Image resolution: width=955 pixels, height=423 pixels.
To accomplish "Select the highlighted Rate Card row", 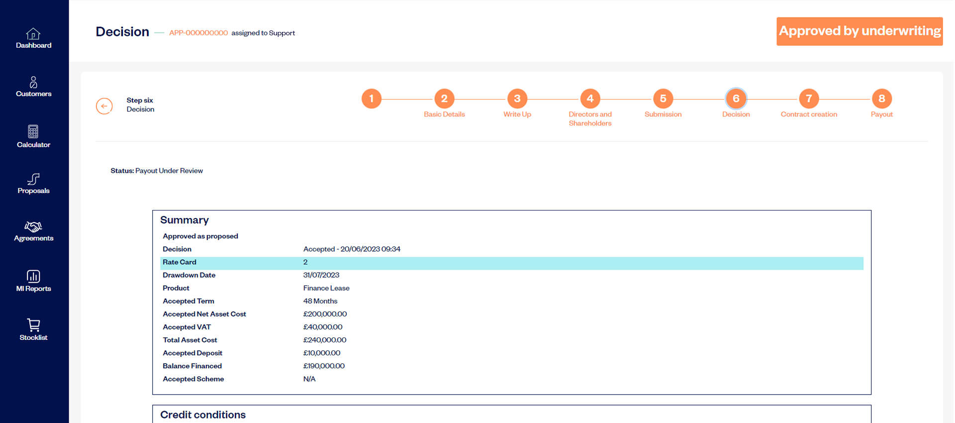I will point(511,262).
